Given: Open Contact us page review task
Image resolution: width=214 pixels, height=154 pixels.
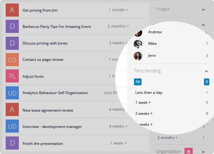Looking at the screenshot, I should coord(43,60).
